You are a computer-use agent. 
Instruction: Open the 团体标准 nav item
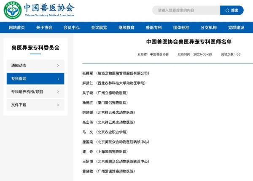(x=181, y=27)
